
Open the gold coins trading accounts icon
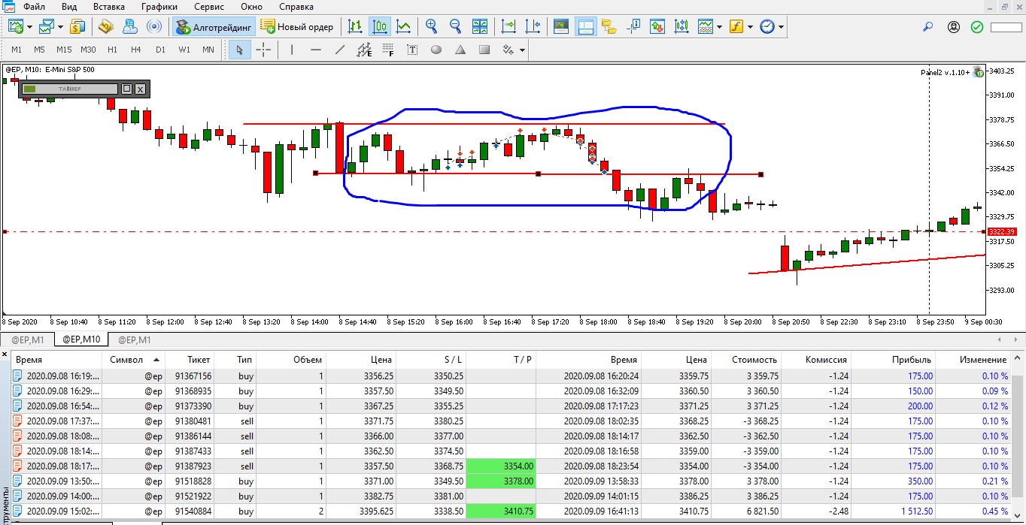pyautogui.click(x=106, y=27)
